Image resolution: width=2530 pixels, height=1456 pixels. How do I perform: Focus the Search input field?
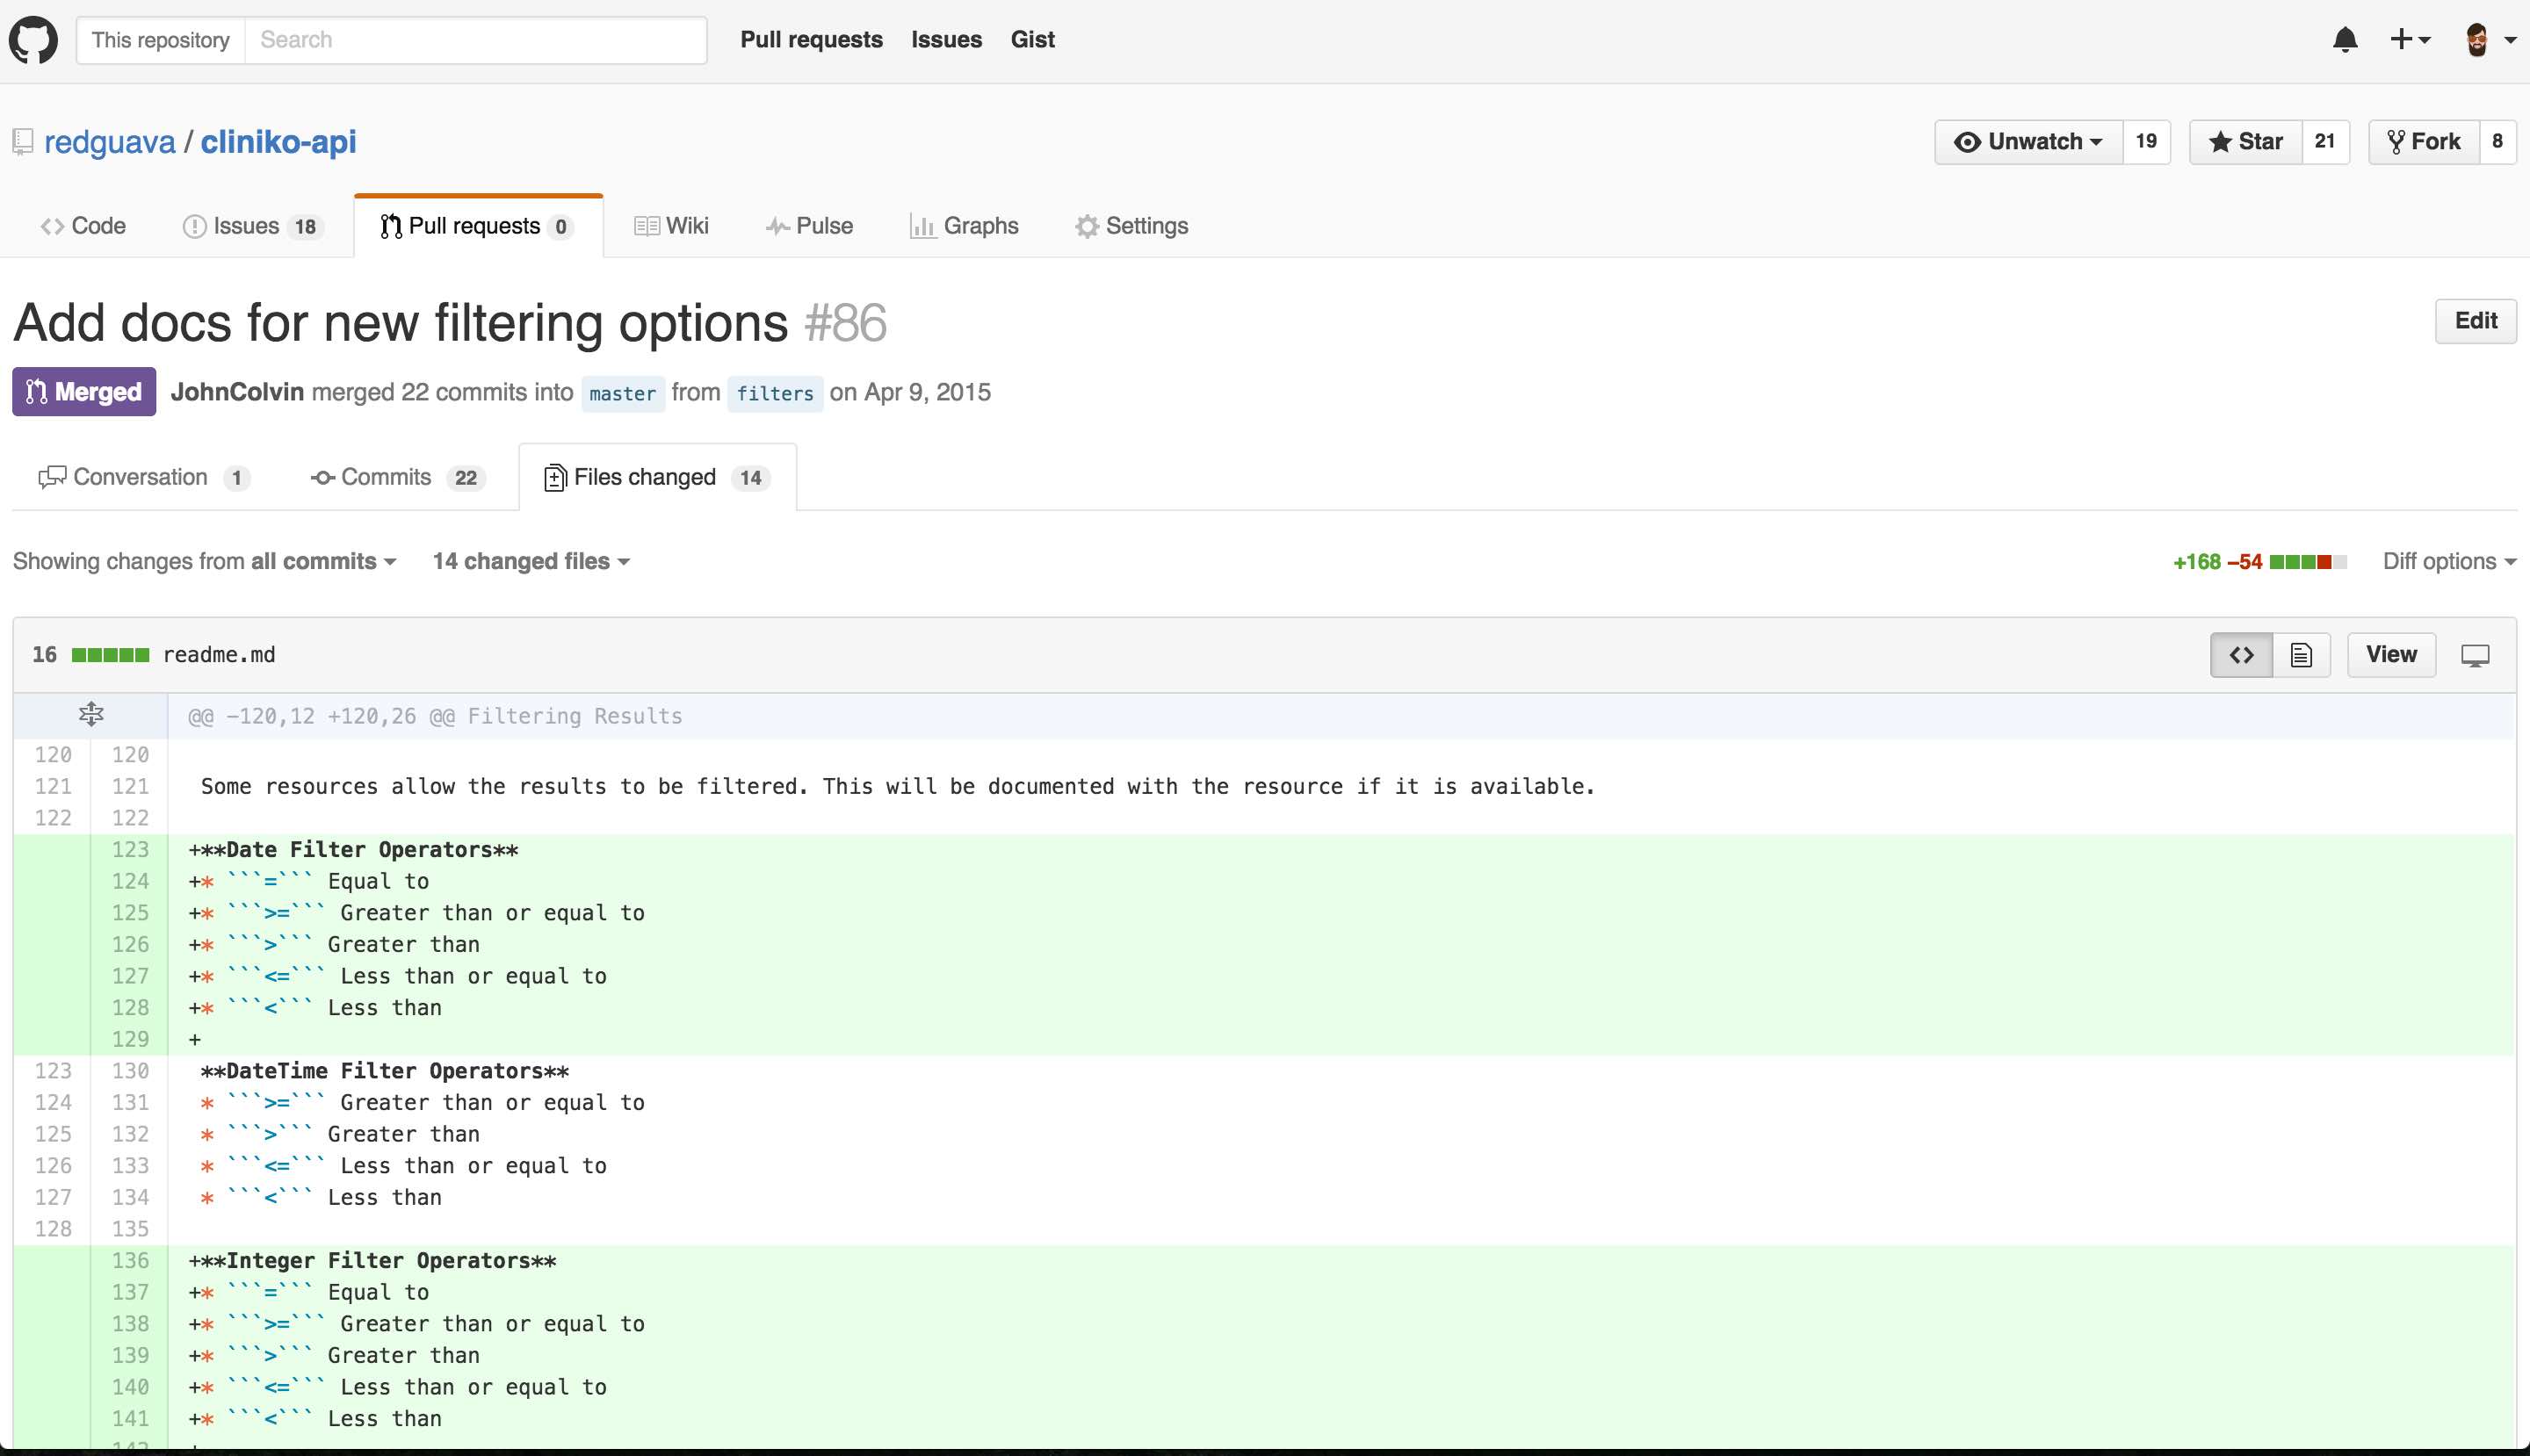pyautogui.click(x=475, y=40)
